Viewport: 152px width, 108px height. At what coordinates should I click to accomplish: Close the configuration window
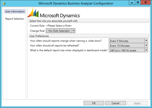click(x=145, y=2)
